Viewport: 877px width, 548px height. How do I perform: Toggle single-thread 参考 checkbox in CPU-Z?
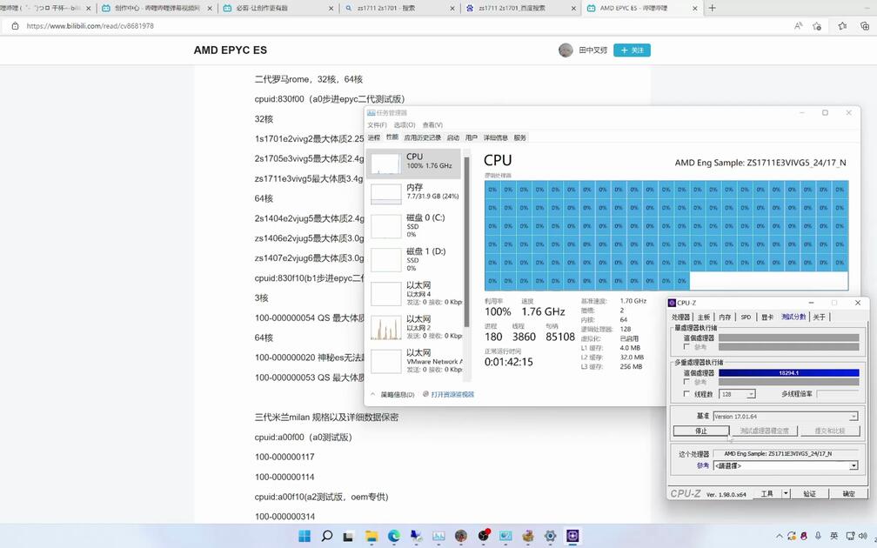[686, 347]
